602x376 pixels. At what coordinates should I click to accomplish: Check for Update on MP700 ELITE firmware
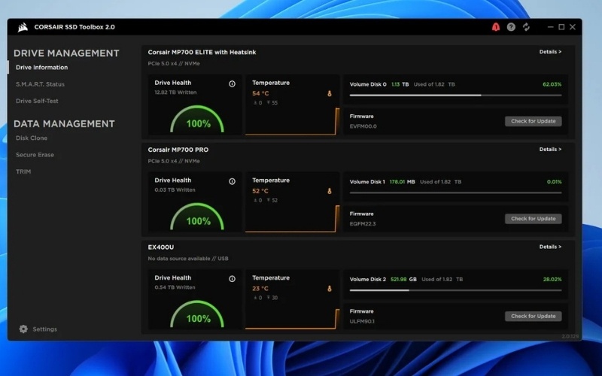click(533, 121)
